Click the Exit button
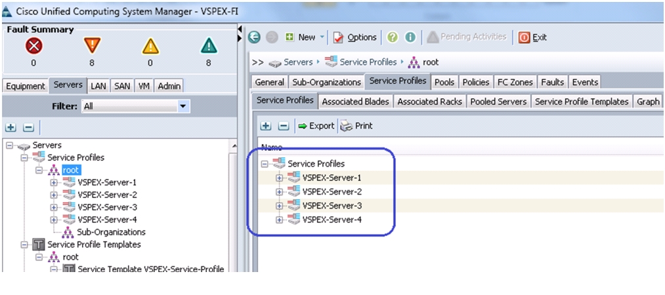 532,37
